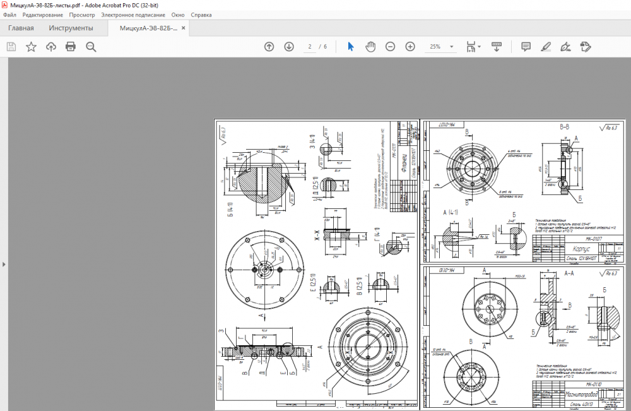Zoom out with the minus button

(391, 47)
